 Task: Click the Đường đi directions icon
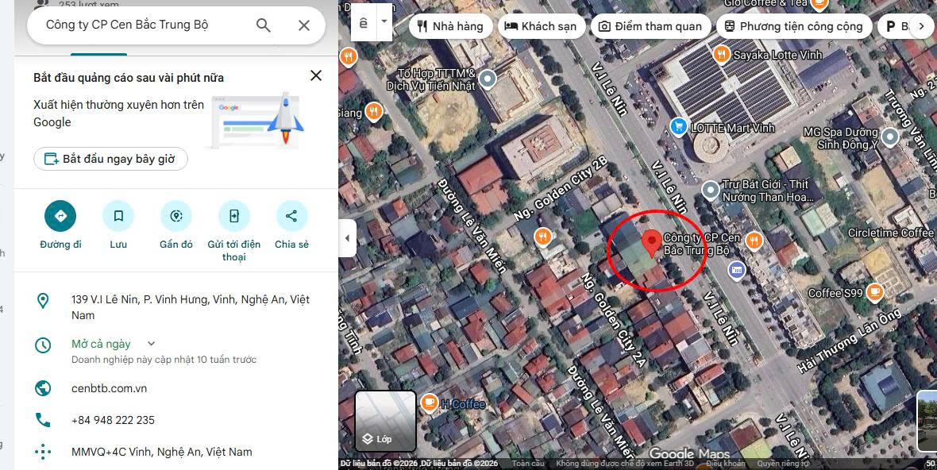click(x=60, y=216)
